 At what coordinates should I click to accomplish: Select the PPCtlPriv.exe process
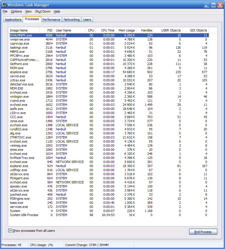tap(109, 56)
